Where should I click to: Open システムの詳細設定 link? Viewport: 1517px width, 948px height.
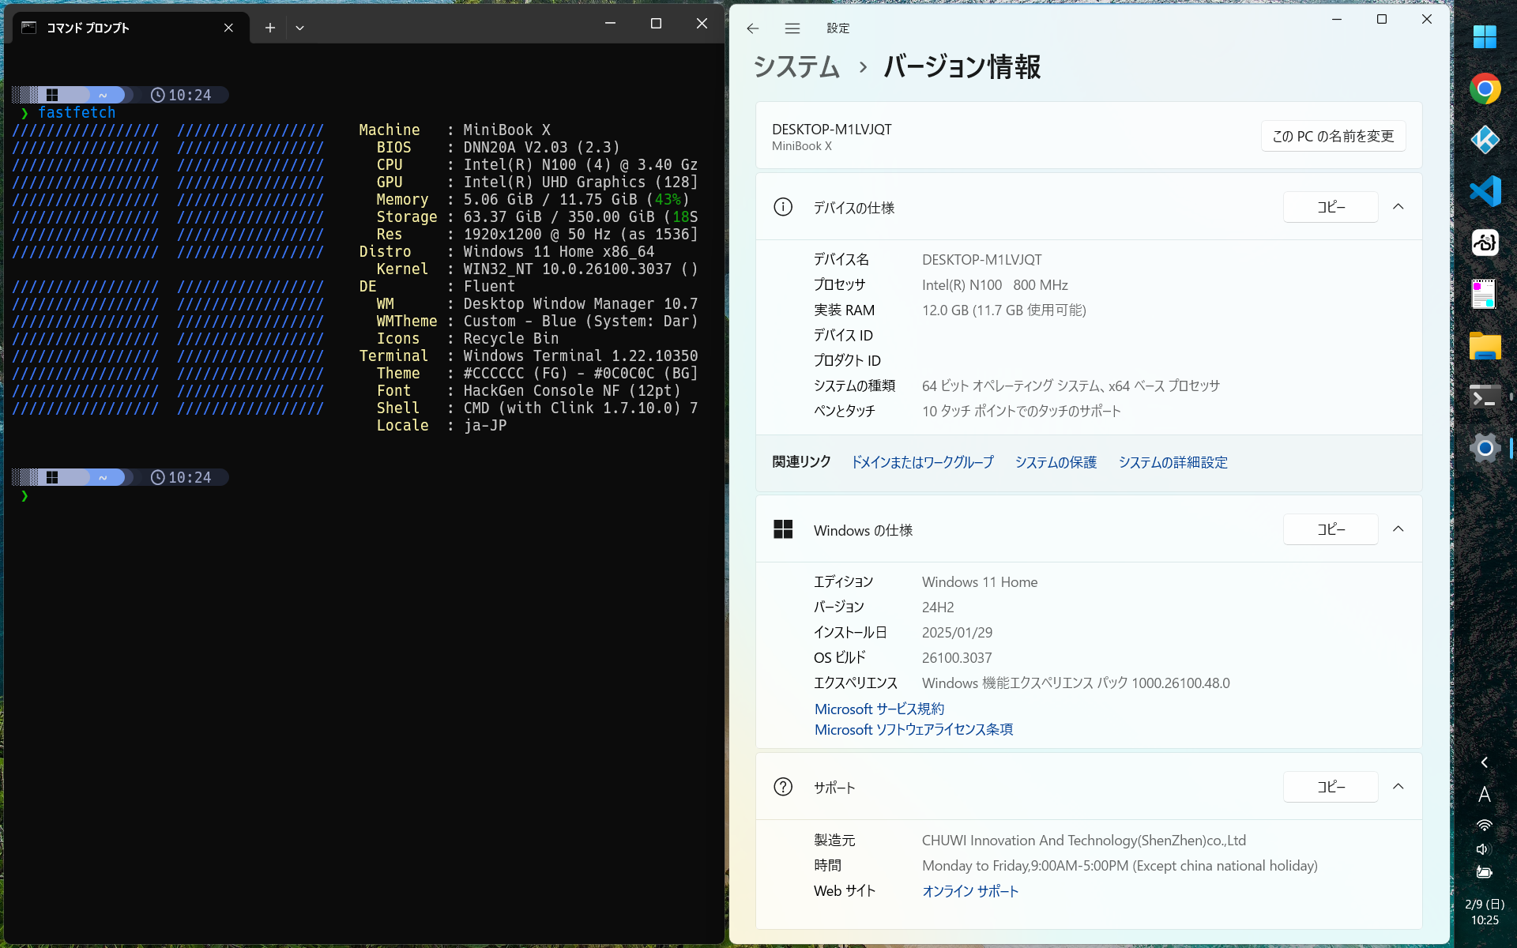1173,462
